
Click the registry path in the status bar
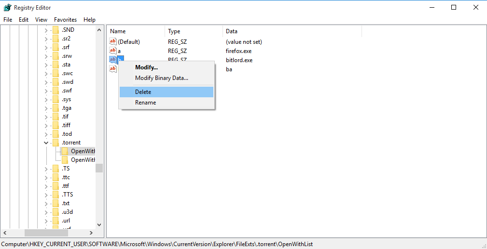tap(157, 244)
